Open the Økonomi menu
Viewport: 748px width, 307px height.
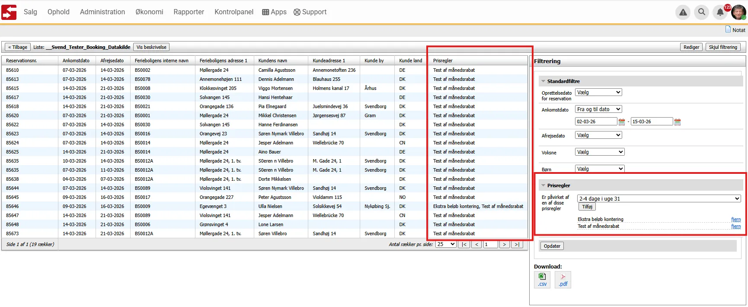coord(149,12)
